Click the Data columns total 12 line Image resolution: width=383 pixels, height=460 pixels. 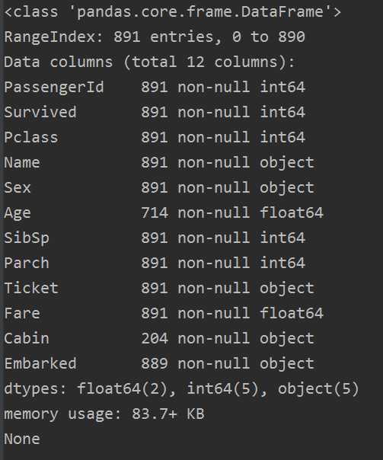point(149,62)
